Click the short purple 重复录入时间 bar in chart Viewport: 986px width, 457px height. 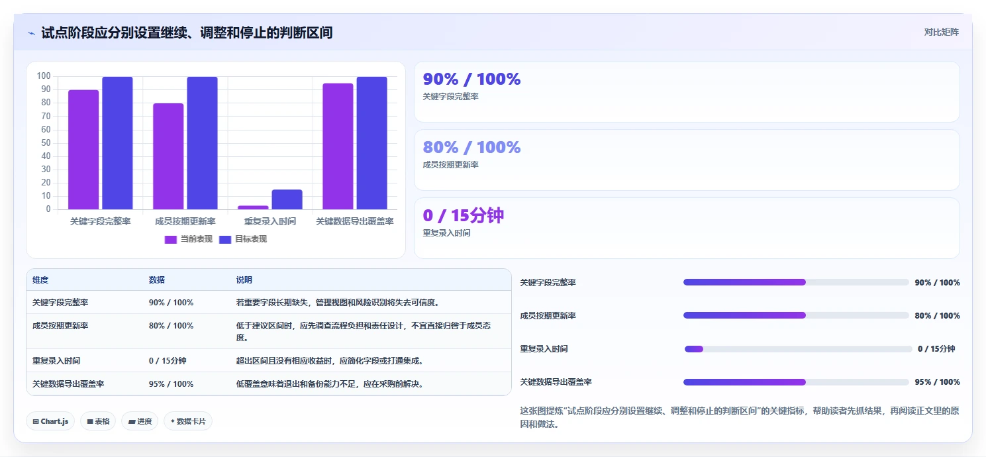tap(253, 207)
